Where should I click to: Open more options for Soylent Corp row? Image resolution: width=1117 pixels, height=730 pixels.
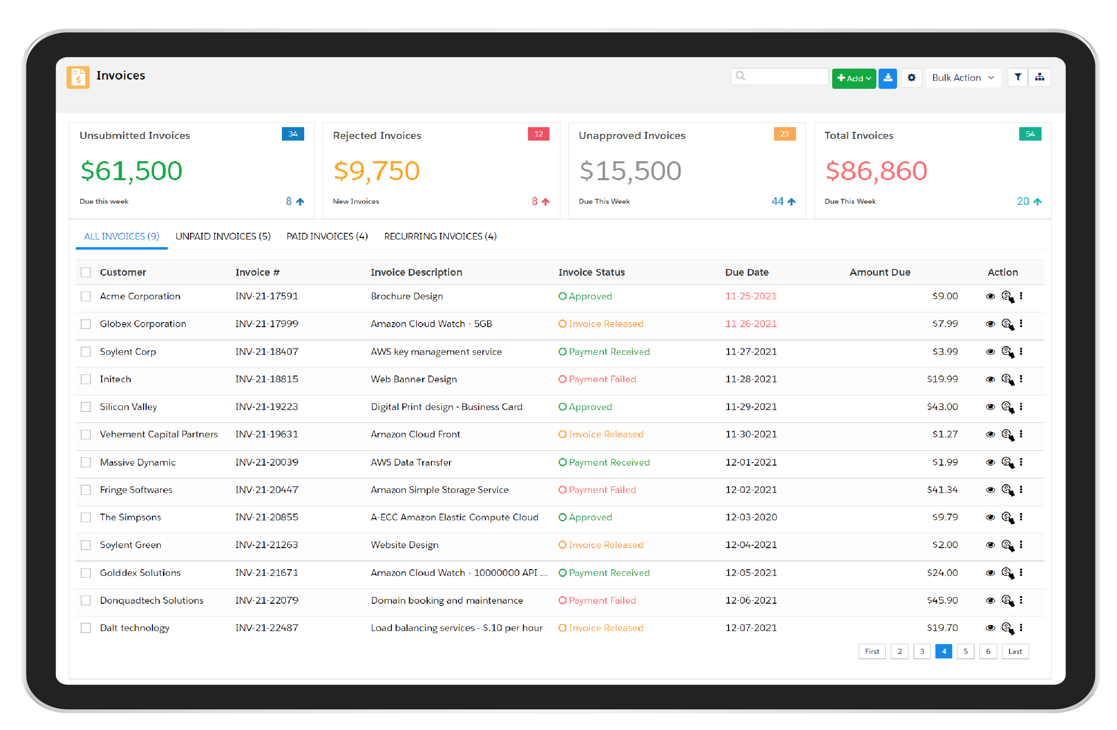click(x=1021, y=351)
